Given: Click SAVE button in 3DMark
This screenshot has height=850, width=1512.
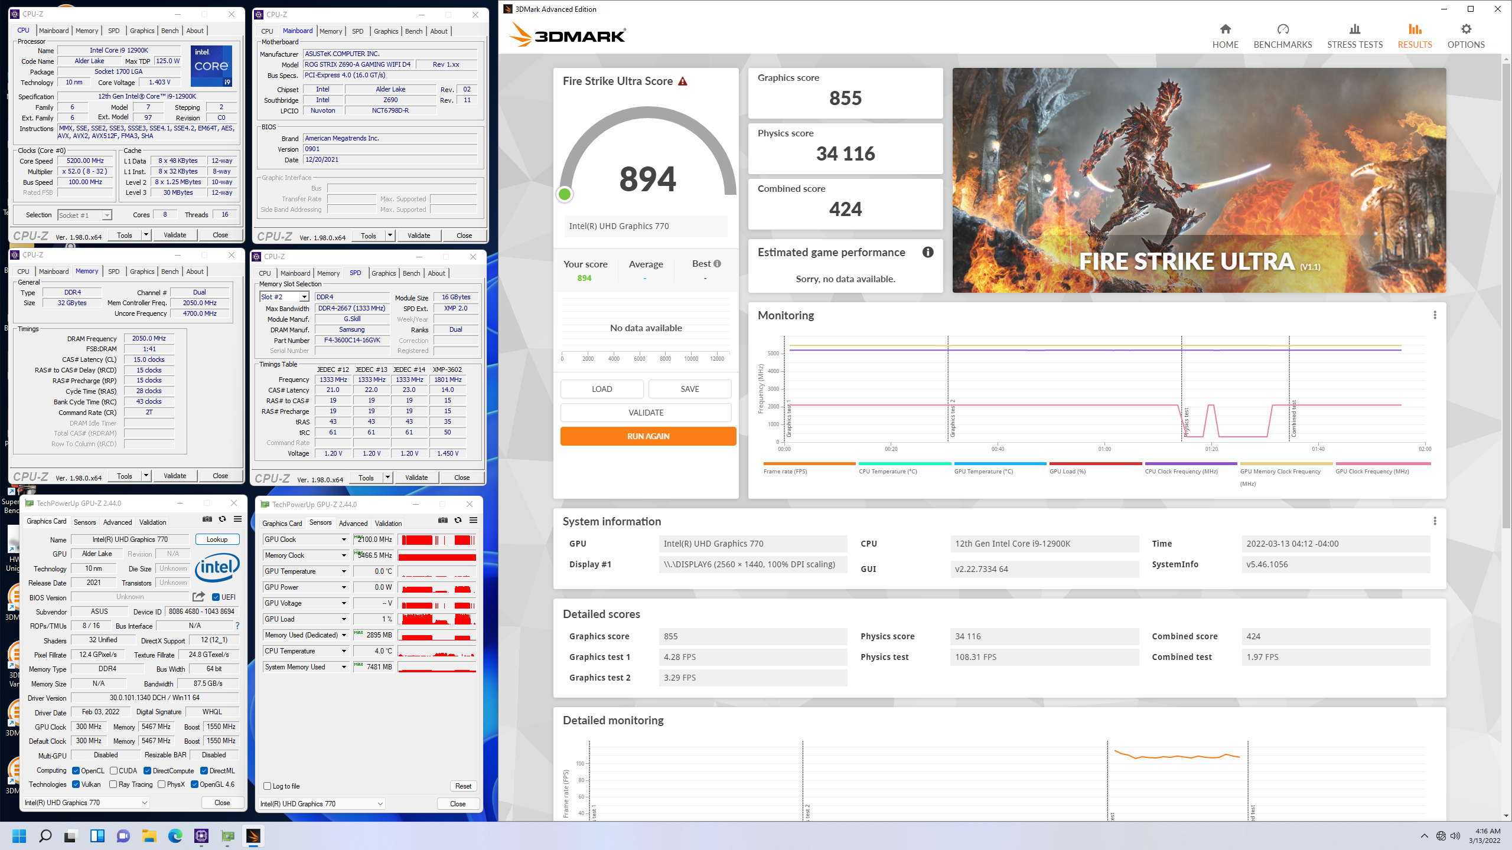Looking at the screenshot, I should pos(689,389).
